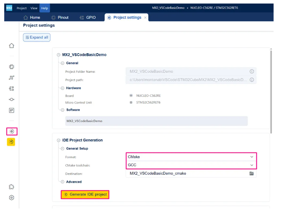Collapse the IDE Project Generation section
This screenshot has height=212, width=281.
click(59, 140)
